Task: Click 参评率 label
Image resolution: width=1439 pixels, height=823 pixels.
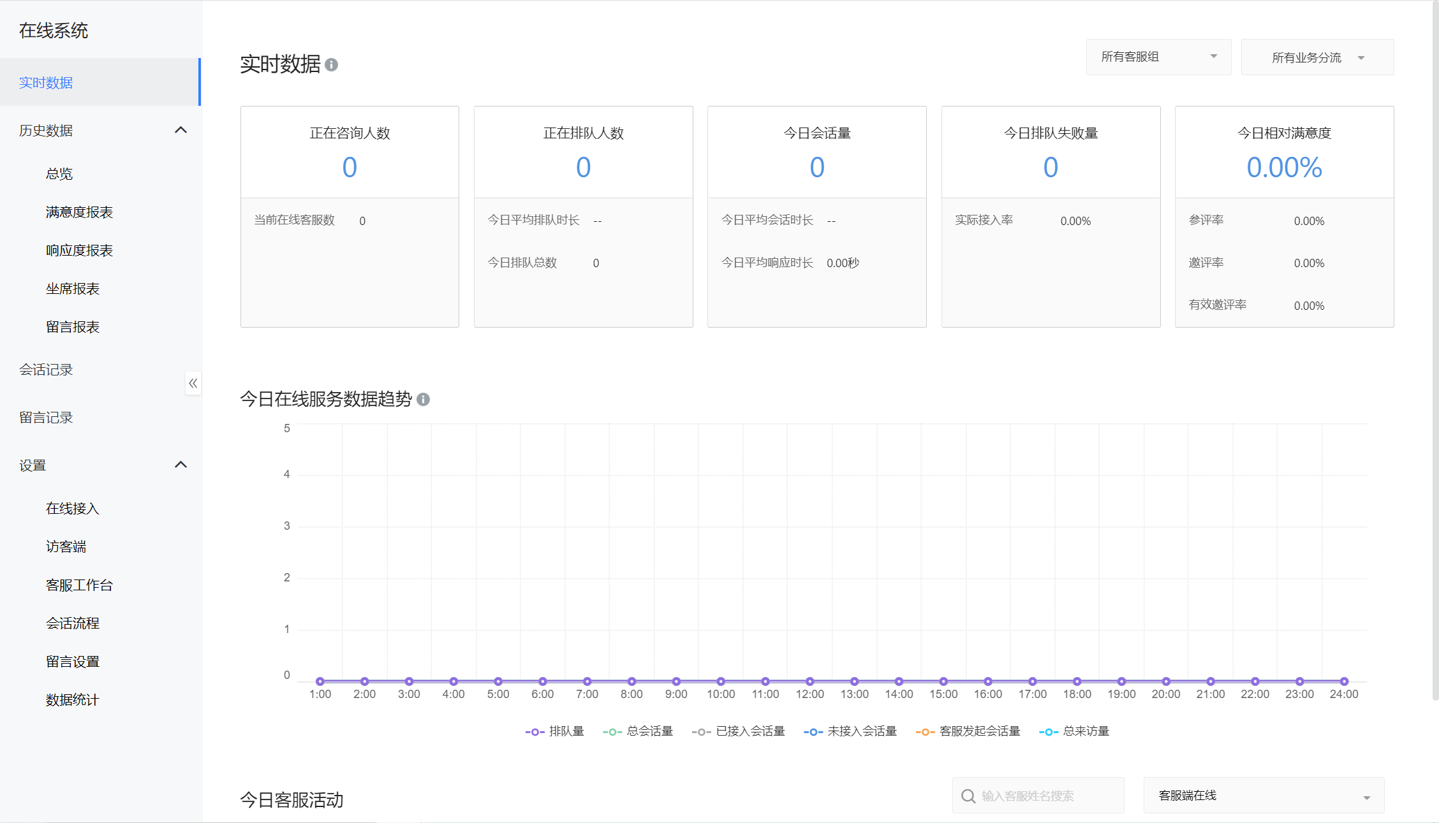Action: [1206, 220]
